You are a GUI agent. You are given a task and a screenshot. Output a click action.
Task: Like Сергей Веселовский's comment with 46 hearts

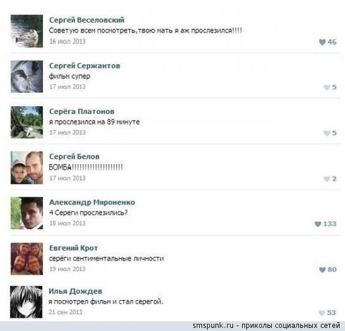point(322,42)
